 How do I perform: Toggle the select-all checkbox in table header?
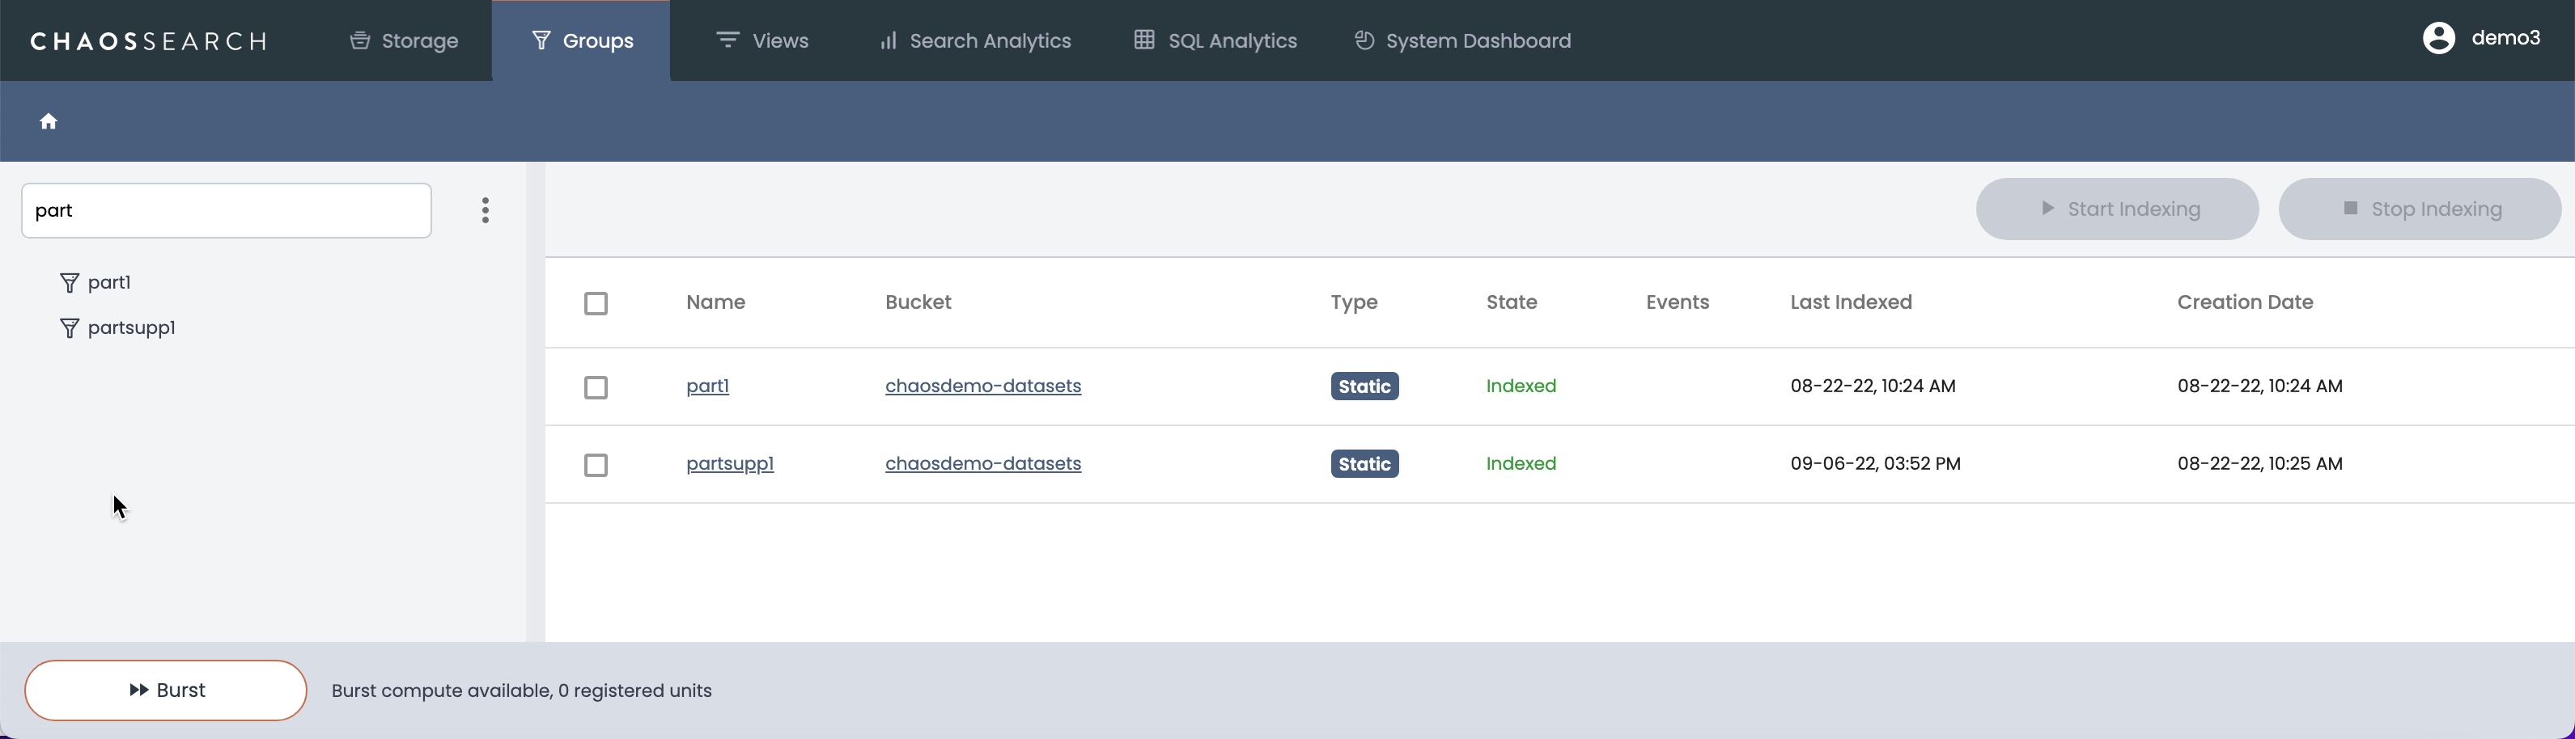pyautogui.click(x=596, y=303)
